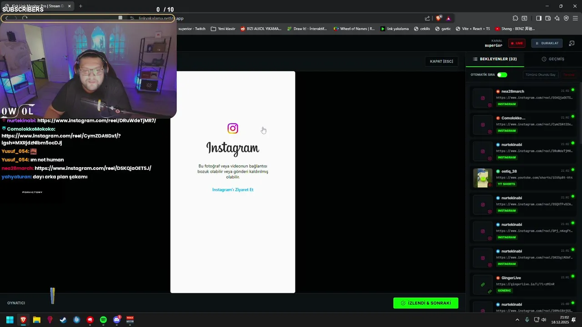582x327 pixels.
Task: Toggle the OTOMATİK SIRA switch
Action: [x=502, y=74]
